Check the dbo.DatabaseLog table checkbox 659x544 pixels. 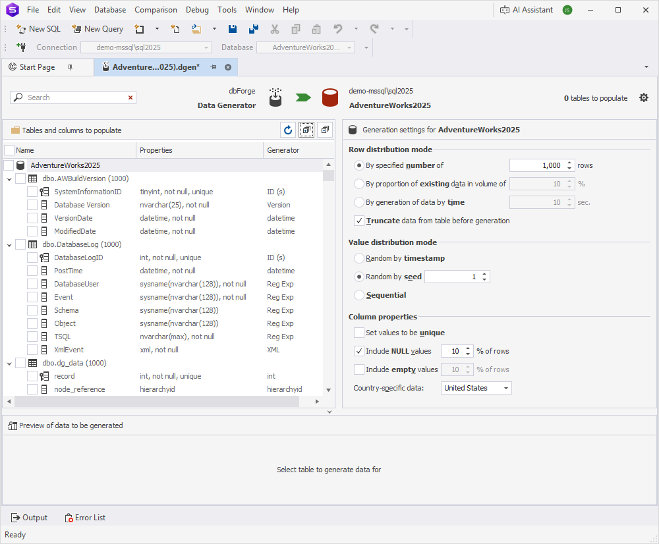click(20, 244)
